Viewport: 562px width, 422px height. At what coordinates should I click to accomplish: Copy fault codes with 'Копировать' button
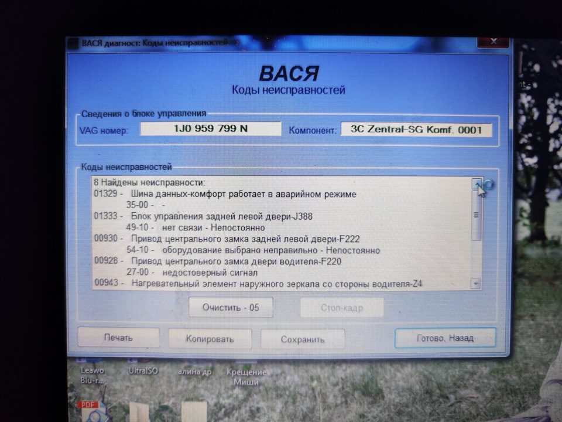210,339
